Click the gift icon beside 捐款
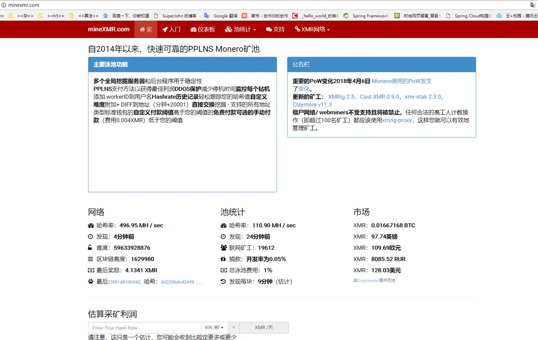Image resolution: width=538 pixels, height=340 pixels. tap(223, 259)
